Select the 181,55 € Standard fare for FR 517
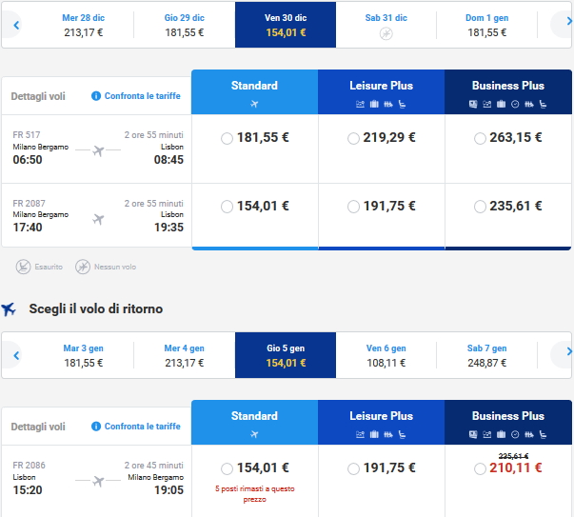Image resolution: width=574 pixels, height=517 pixels. coord(227,138)
